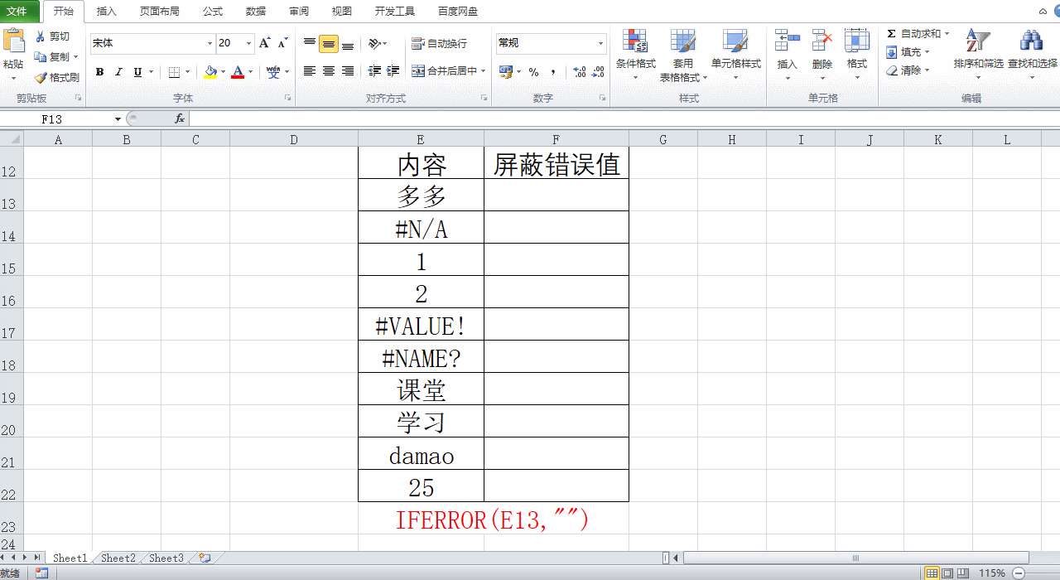Open the number format dropdown (常规)
Image resolution: width=1060 pixels, height=580 pixels.
601,43
